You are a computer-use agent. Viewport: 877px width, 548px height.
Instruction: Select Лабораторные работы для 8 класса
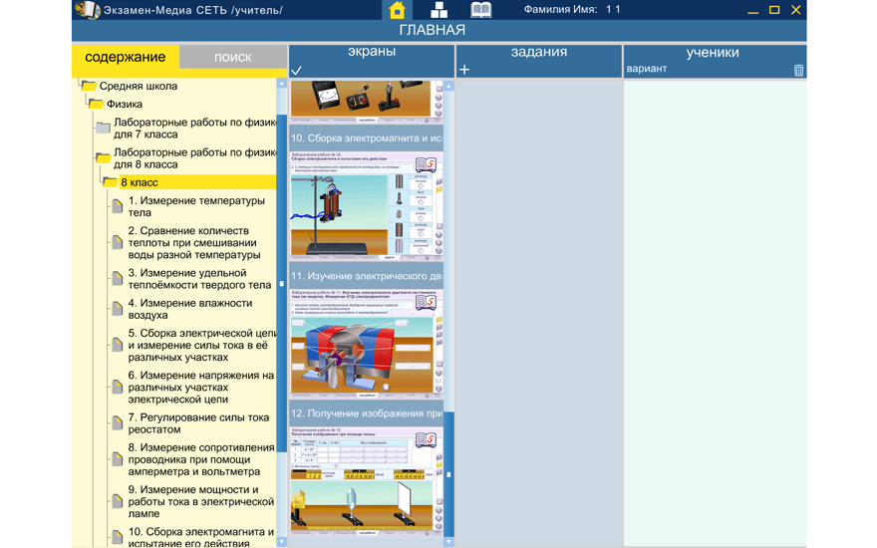coord(194,158)
